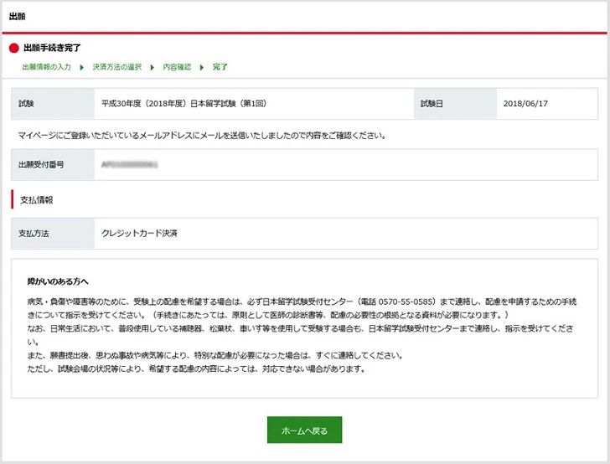Click arrow after 決済方法の選択 step

pos(152,67)
